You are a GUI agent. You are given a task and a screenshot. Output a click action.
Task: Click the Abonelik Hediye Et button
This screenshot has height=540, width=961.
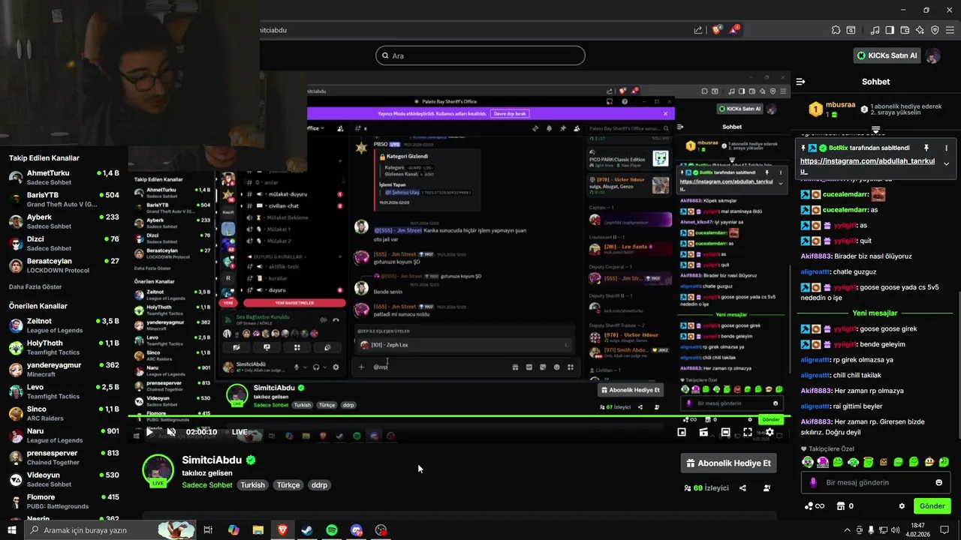pos(728,463)
